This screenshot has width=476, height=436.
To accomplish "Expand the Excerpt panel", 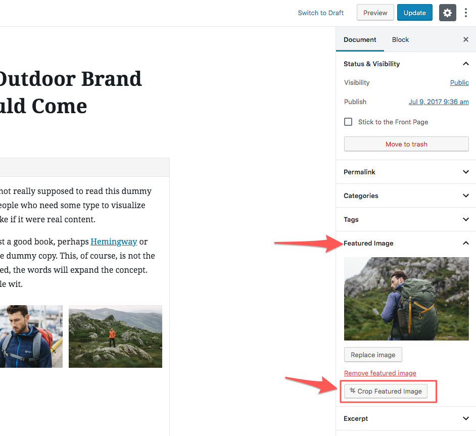I will click(465, 418).
